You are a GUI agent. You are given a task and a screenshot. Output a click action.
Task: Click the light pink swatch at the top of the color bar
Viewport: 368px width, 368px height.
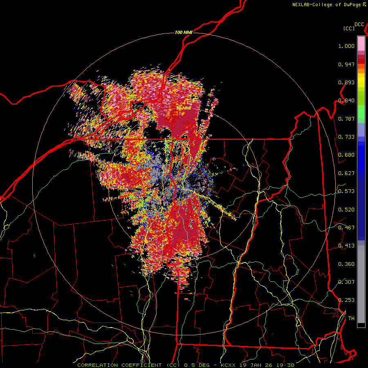pyautogui.click(x=361, y=43)
